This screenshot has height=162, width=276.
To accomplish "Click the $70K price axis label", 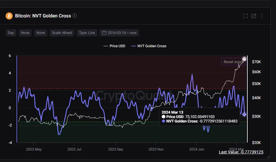I will click(x=256, y=62).
